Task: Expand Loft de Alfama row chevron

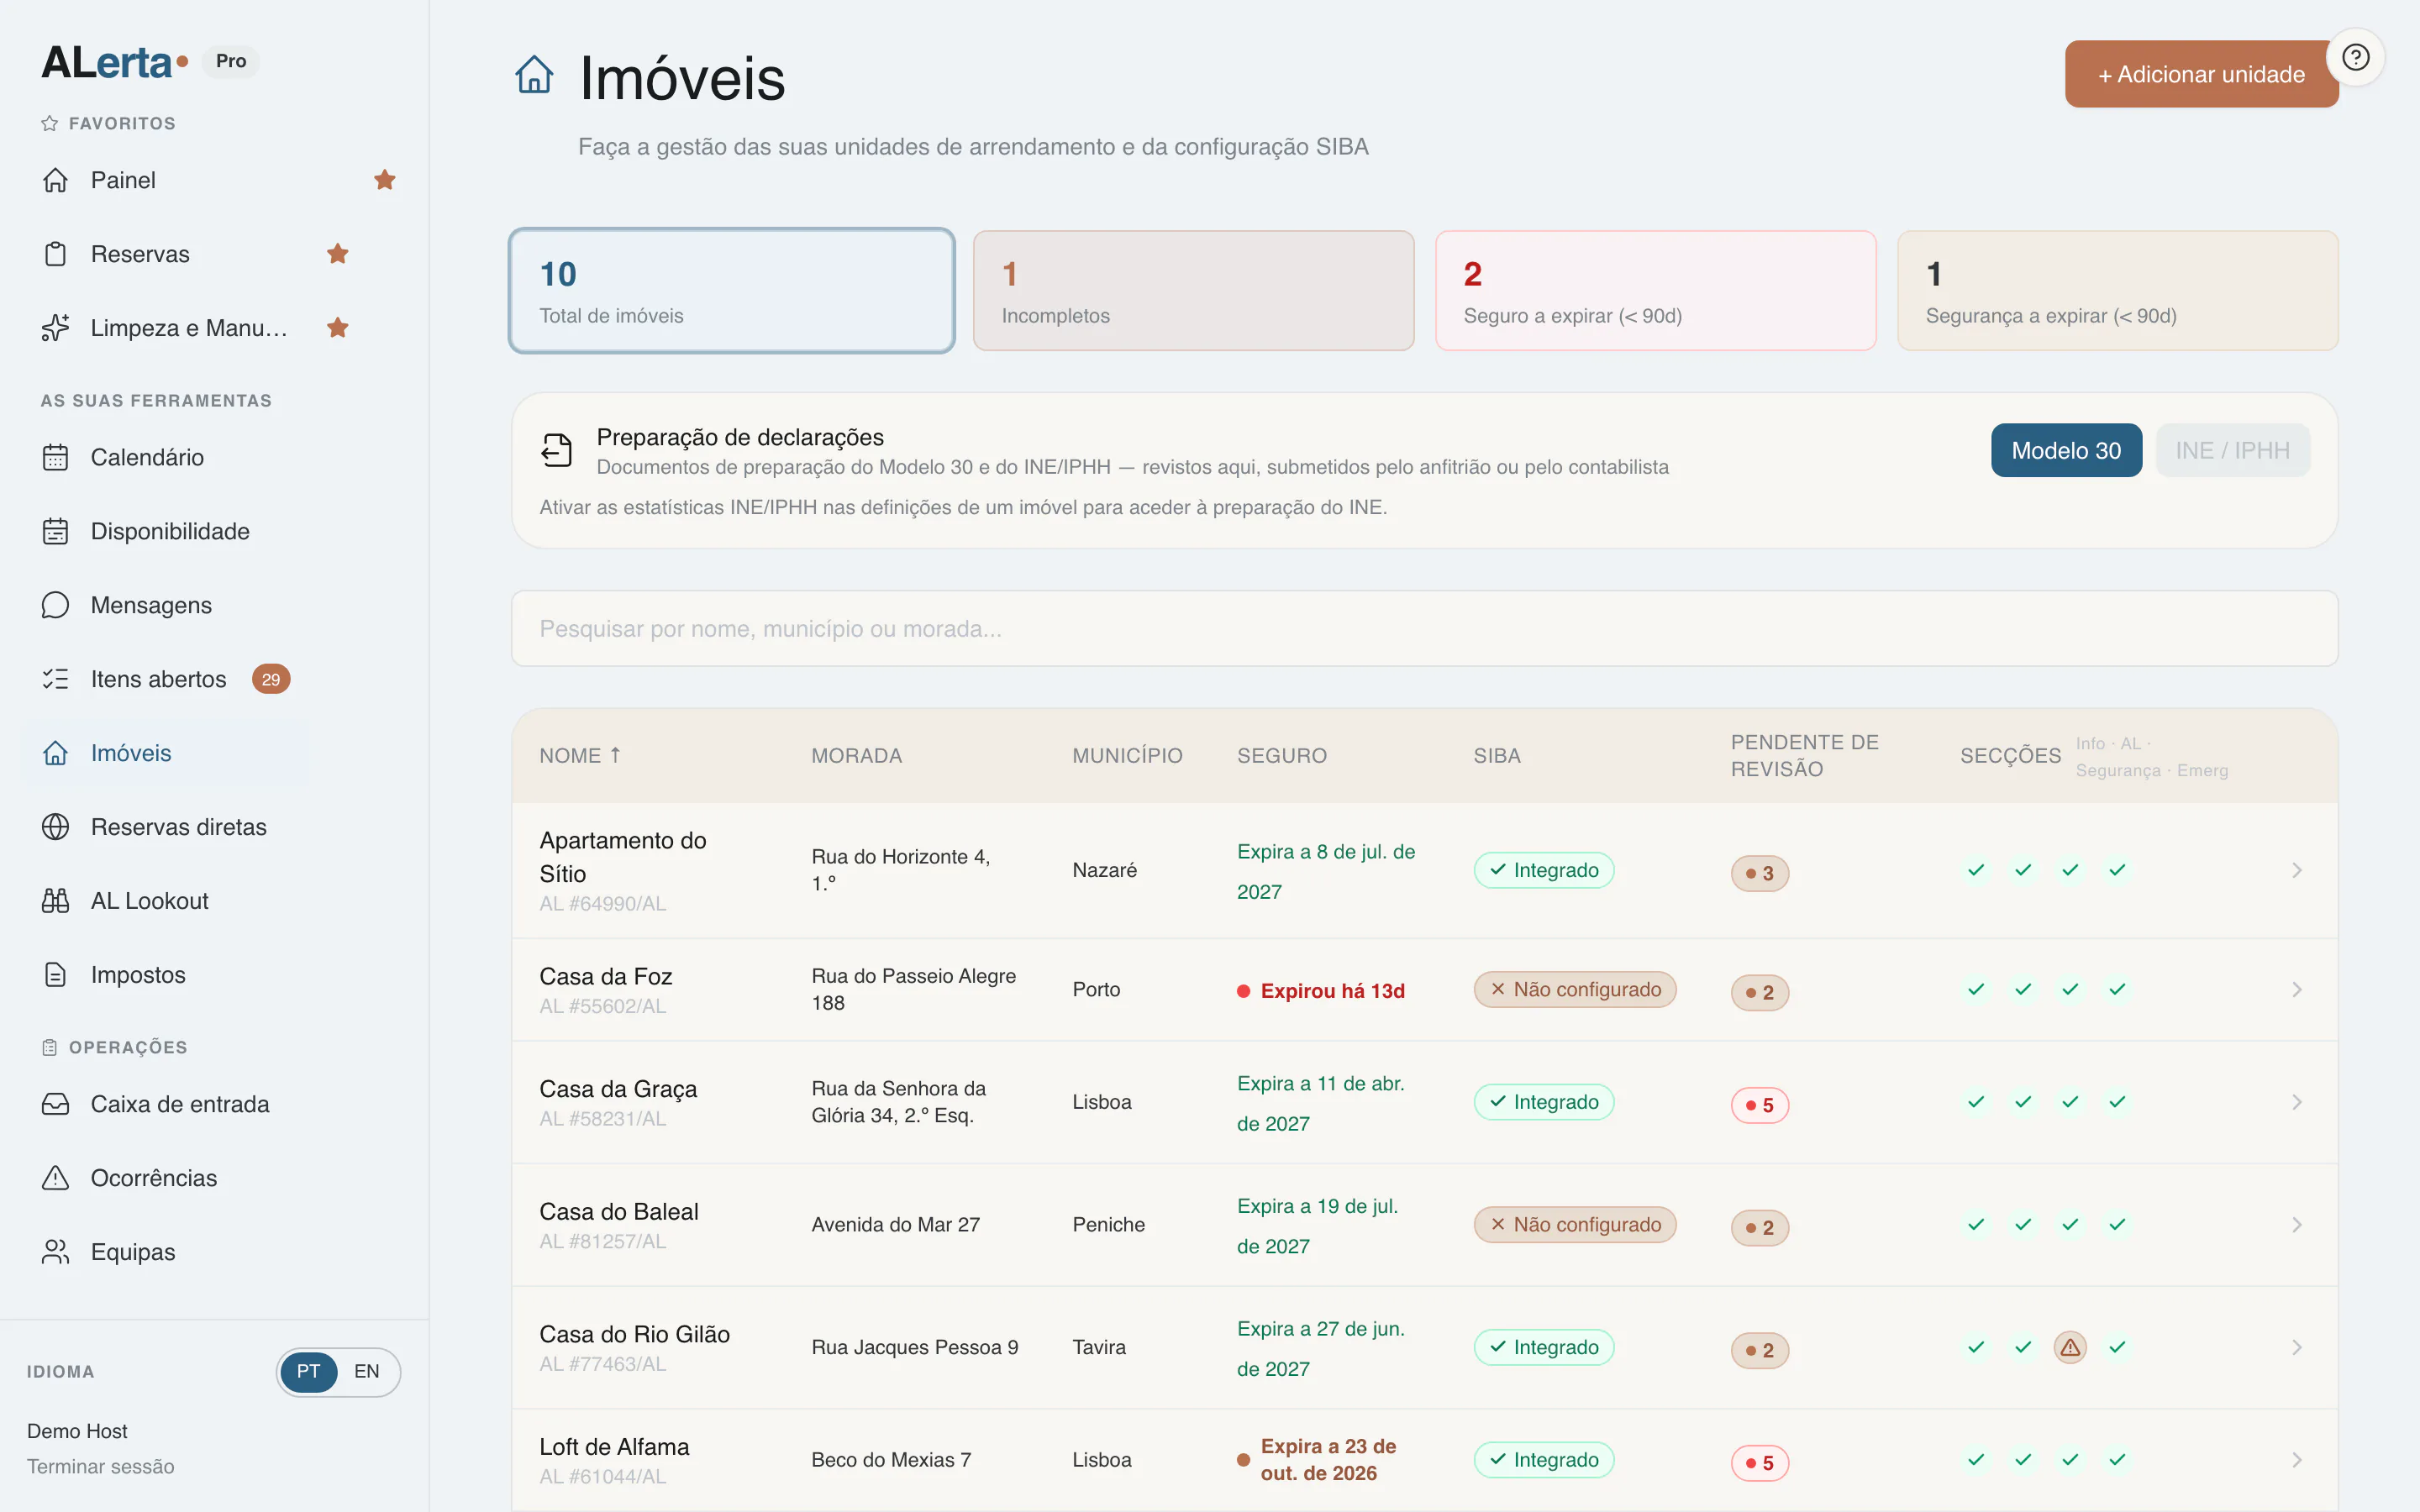Action: click(x=2297, y=1460)
